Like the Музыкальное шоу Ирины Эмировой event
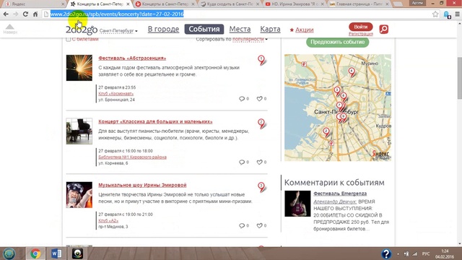Screen dimensions: 462x260 tap(261, 225)
